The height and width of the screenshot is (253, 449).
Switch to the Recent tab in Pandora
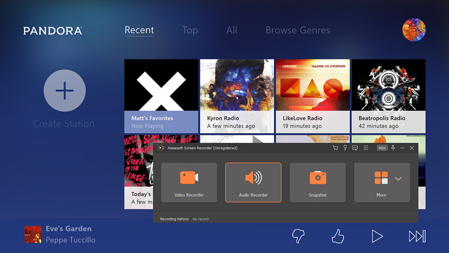[139, 30]
